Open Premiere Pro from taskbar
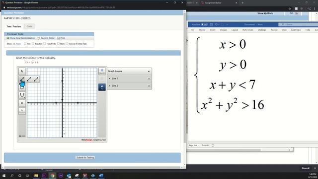318x179 pixels. tap(44, 176)
